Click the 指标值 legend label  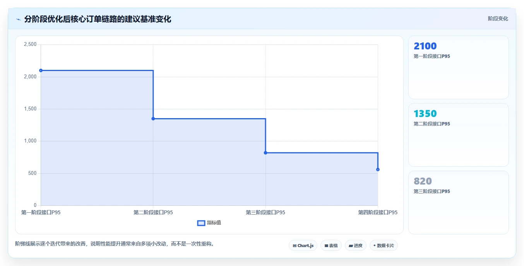(x=214, y=223)
